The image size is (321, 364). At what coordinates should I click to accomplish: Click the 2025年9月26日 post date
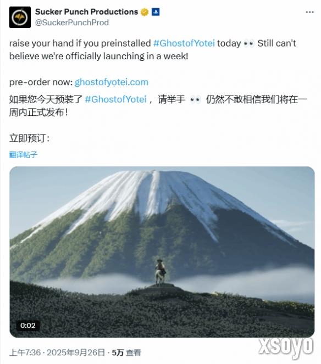(76, 352)
